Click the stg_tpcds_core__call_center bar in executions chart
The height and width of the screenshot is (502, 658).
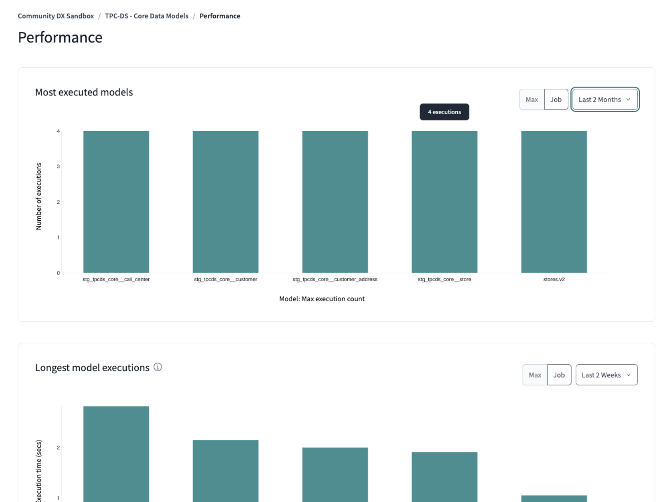(116, 202)
